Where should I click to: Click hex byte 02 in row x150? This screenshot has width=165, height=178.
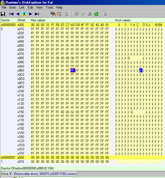tap(72, 112)
